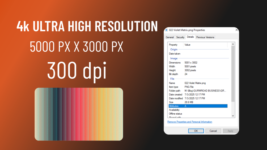Select the Folder path value
This screenshot has width=267, height=150.
click(x=205, y=91)
